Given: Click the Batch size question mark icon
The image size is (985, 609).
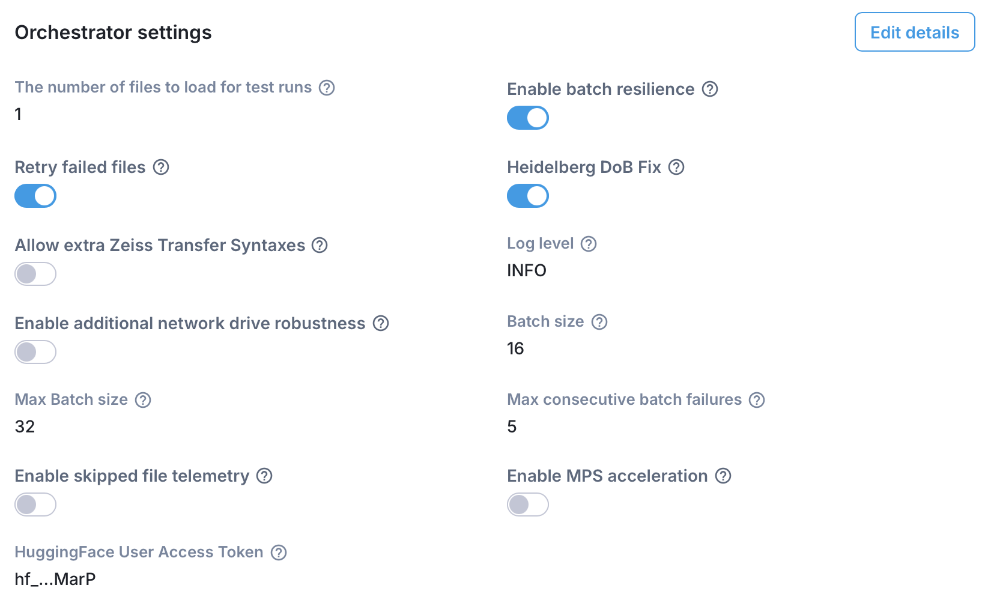Looking at the screenshot, I should pyautogui.click(x=599, y=322).
